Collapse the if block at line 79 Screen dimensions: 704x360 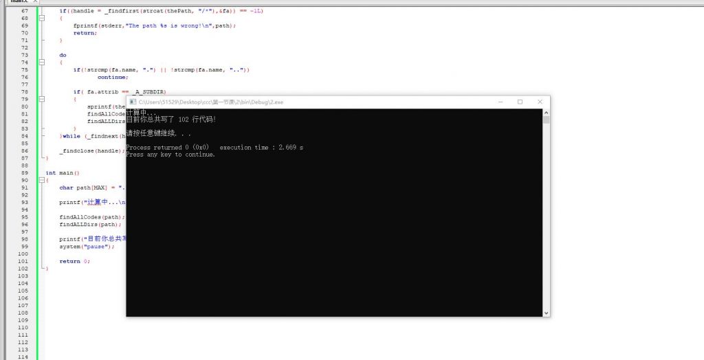(41, 99)
